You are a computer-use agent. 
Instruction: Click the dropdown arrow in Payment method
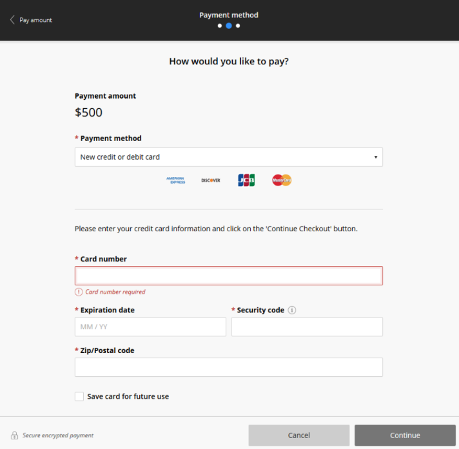click(x=375, y=157)
